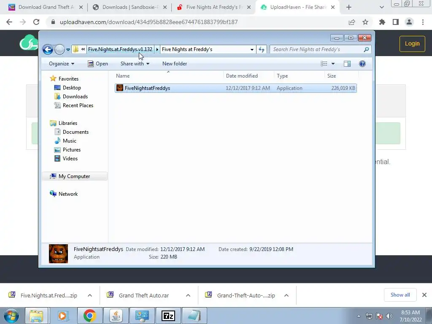
Task: Open Chrome's tab search chevron
Action: click(x=381, y=8)
